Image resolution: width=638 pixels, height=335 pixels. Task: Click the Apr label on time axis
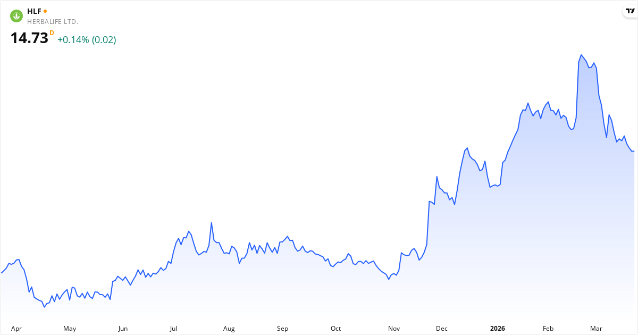16,329
